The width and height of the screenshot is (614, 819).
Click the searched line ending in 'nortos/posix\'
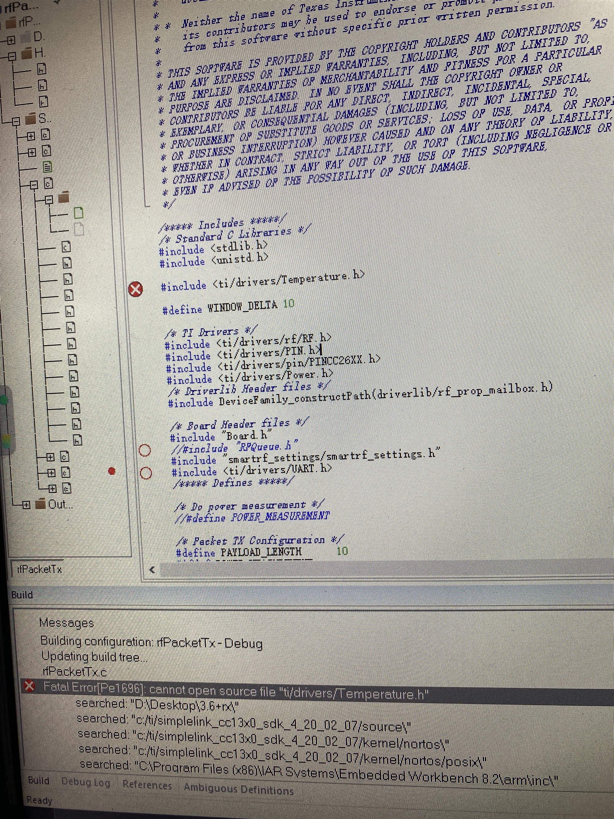(283, 756)
